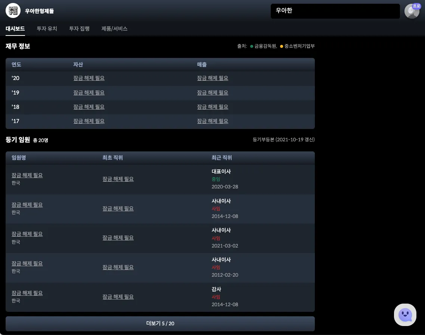Click the 매출 column header
425x335 pixels.
[x=202, y=65]
